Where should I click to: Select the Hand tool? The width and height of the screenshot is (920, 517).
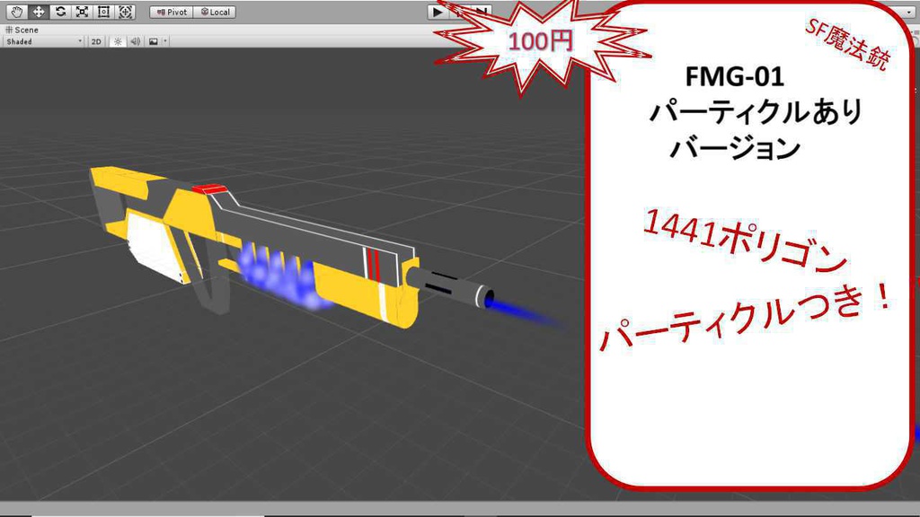click(16, 12)
